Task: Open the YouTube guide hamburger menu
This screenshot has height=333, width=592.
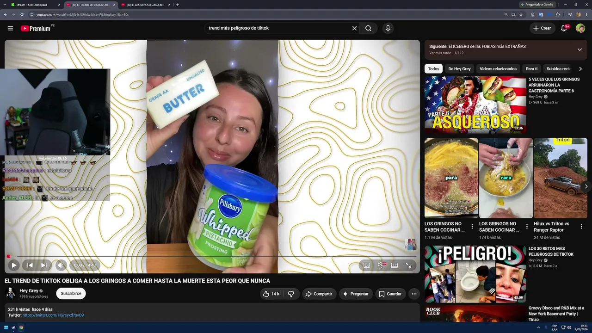Action: [10, 28]
